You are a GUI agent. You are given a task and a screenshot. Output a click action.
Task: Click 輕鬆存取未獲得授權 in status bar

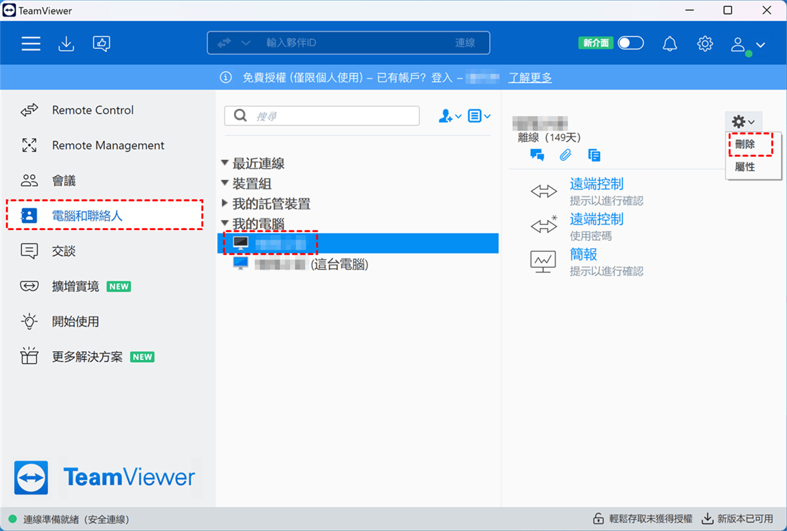(x=651, y=519)
